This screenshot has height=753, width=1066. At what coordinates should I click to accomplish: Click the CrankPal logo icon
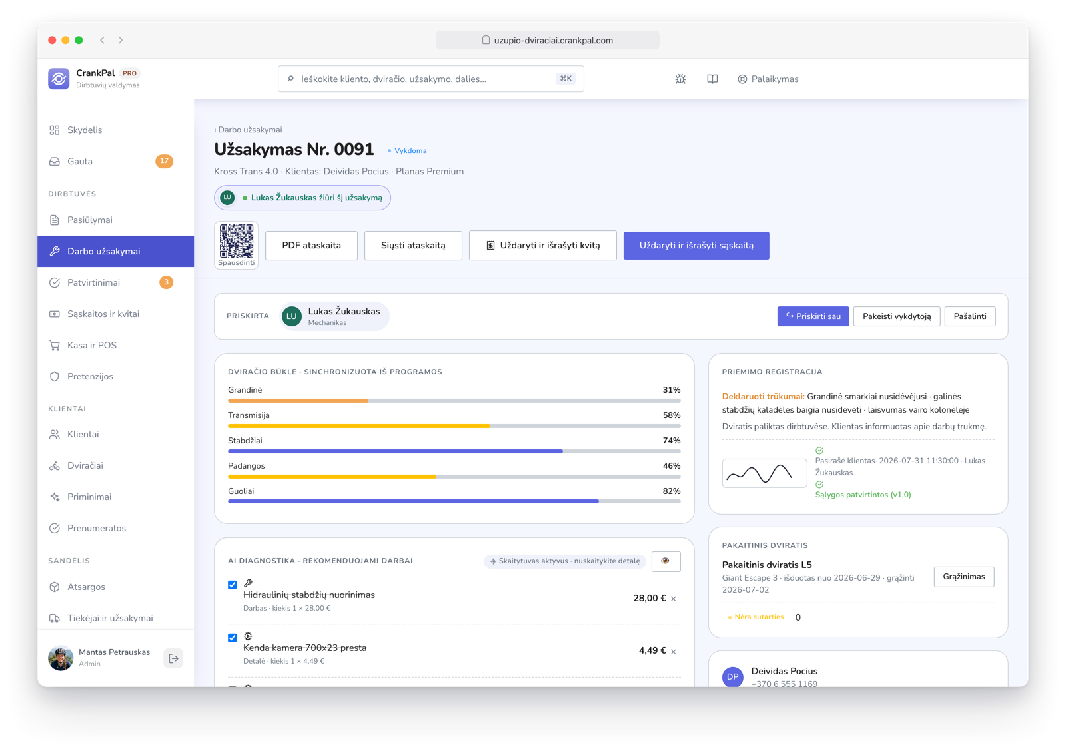(59, 79)
